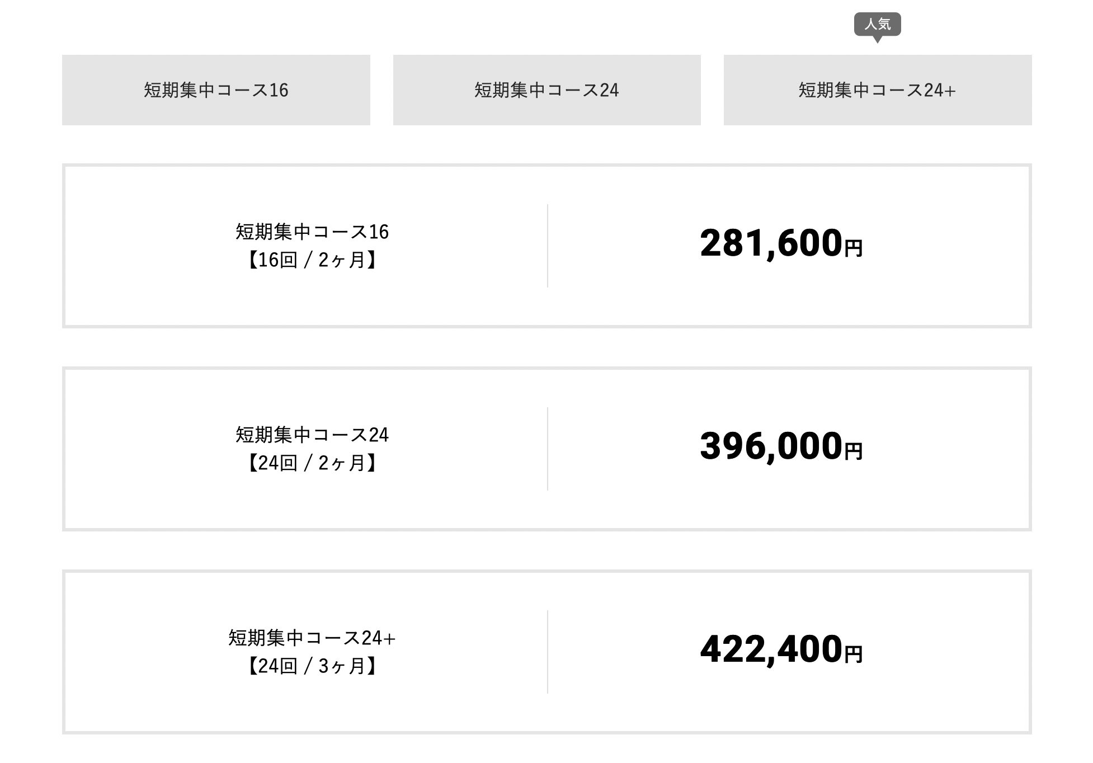Click 短期集中コース24+ title in third card
1093x763 pixels.
(x=312, y=638)
